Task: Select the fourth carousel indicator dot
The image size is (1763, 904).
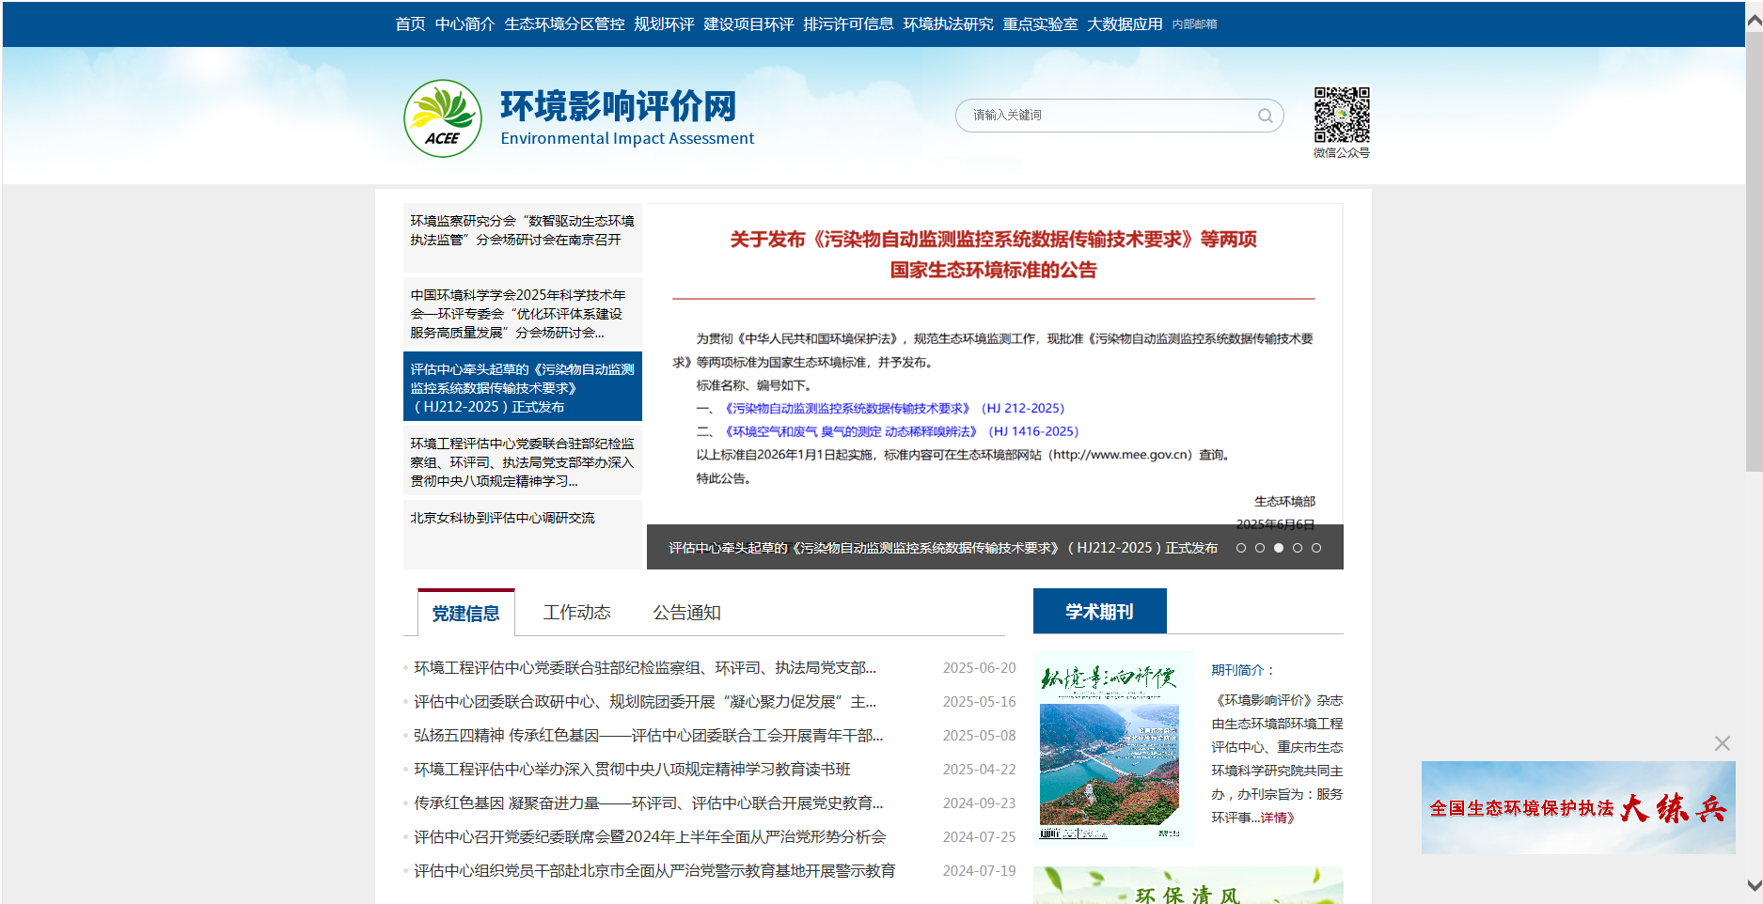Action: point(1298,547)
